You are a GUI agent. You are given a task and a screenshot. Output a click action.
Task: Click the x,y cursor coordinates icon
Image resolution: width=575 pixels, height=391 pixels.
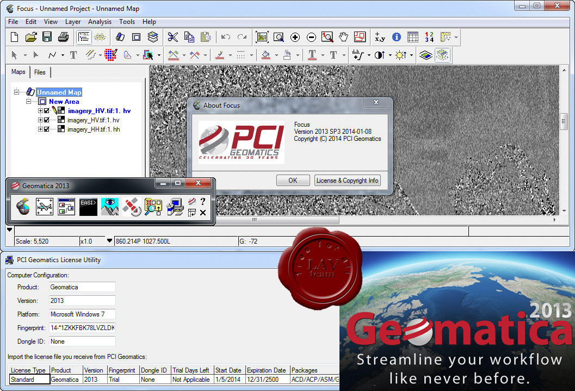point(380,37)
